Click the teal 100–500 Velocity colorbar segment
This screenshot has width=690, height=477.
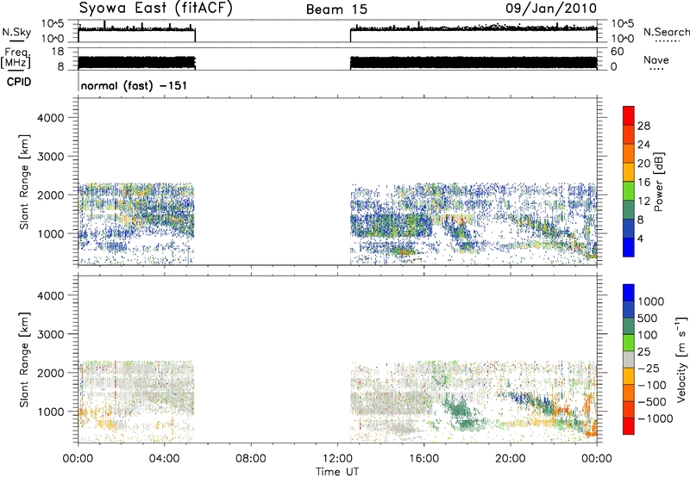click(629, 326)
